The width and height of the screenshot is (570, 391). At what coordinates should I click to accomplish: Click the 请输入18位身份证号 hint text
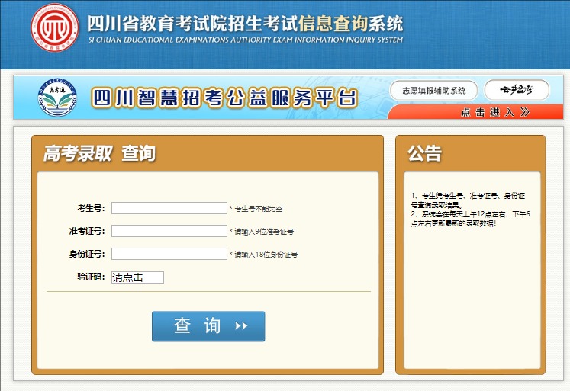pyautogui.click(x=266, y=255)
